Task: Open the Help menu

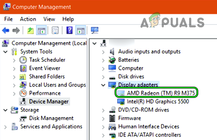Action: pos(68,19)
